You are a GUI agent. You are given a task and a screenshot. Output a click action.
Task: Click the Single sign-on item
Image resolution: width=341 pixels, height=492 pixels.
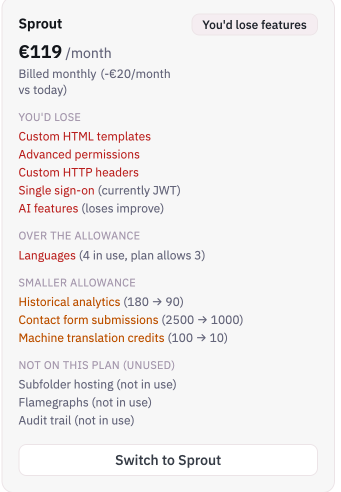coord(99,190)
